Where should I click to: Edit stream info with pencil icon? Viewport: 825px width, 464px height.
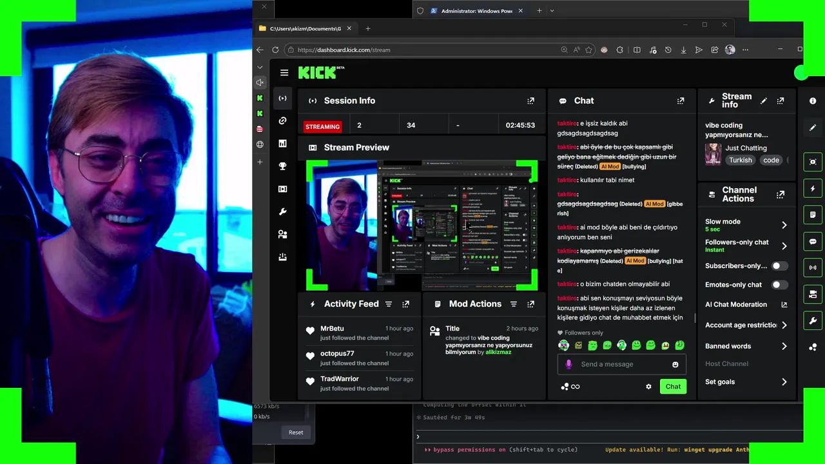764,101
